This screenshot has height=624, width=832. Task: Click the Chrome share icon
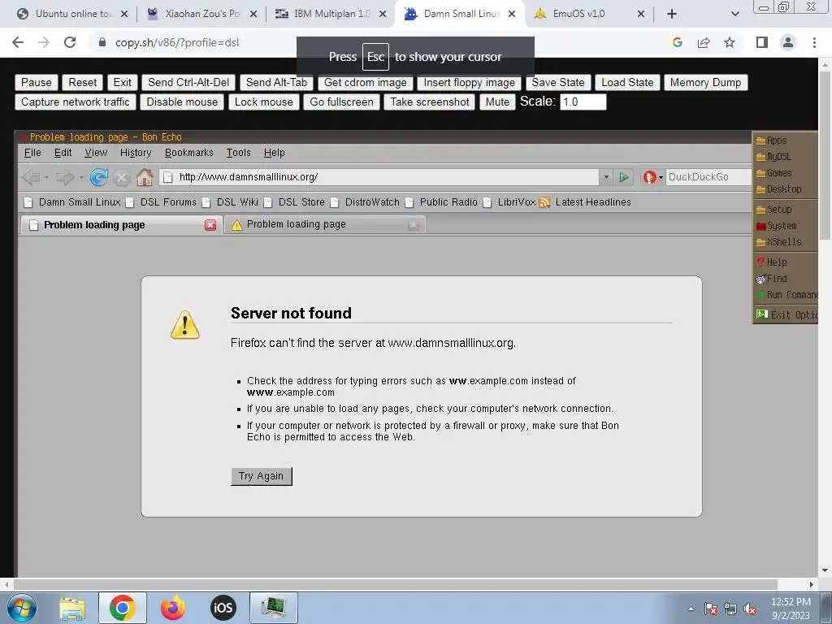click(704, 42)
